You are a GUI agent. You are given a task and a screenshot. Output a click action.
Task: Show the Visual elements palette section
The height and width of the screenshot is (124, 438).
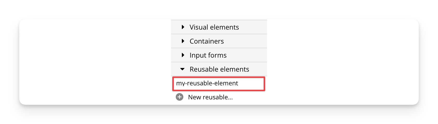(219, 27)
